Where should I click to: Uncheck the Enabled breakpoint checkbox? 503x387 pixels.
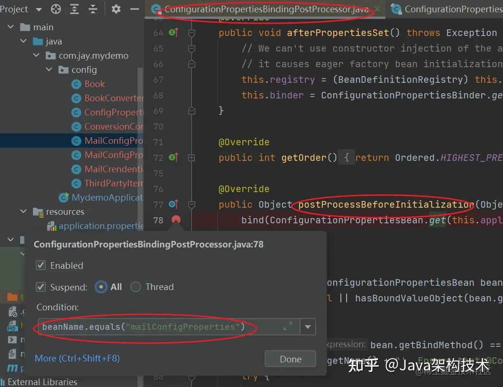pyautogui.click(x=41, y=265)
